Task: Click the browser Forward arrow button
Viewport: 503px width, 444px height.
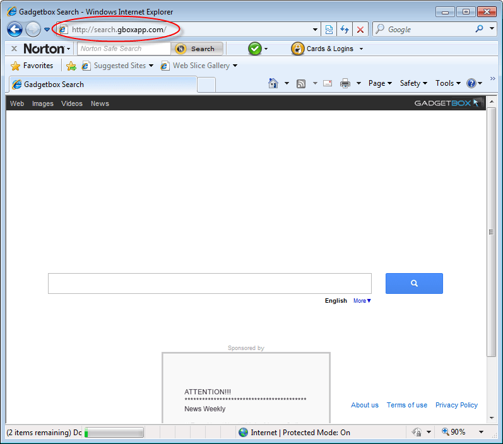Action: coord(33,30)
